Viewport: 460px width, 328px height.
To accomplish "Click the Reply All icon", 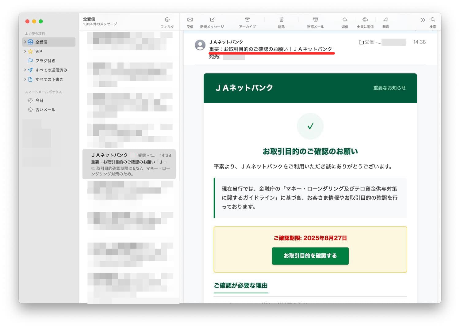I will (x=365, y=20).
